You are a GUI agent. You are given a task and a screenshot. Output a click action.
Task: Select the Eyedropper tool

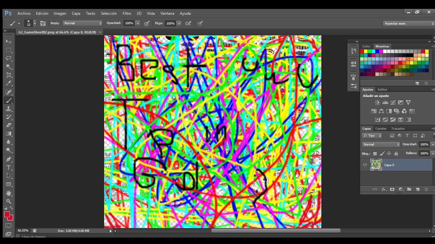click(x=9, y=83)
